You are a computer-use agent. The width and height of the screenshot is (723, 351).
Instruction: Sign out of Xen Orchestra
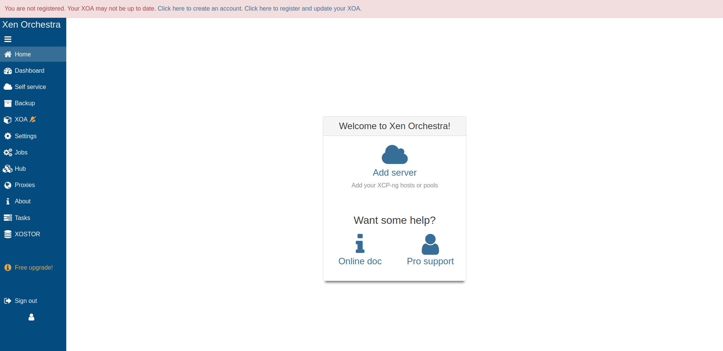[x=26, y=301]
